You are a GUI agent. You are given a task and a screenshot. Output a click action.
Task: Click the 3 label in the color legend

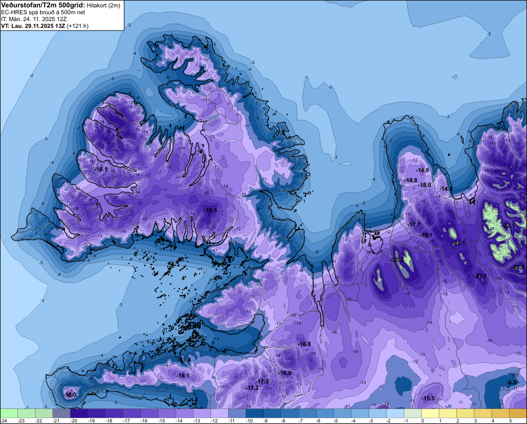[x=475, y=421]
